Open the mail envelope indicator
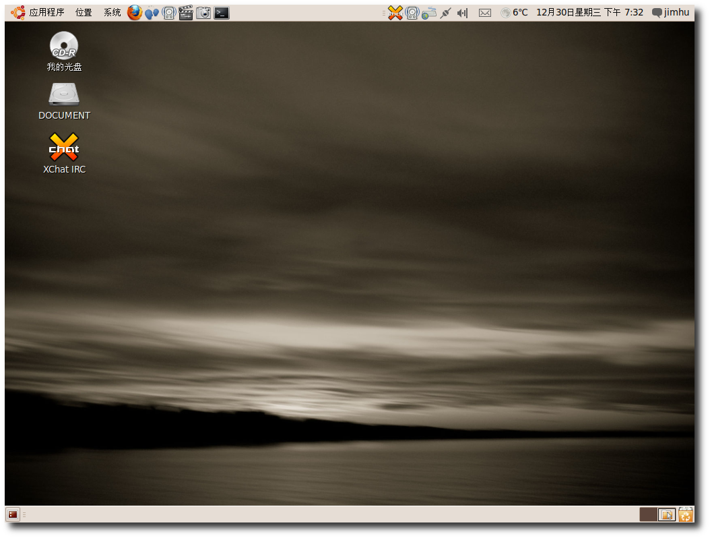 [485, 13]
